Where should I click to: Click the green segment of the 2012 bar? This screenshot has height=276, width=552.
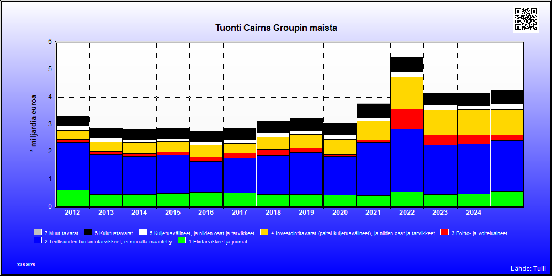point(72,198)
